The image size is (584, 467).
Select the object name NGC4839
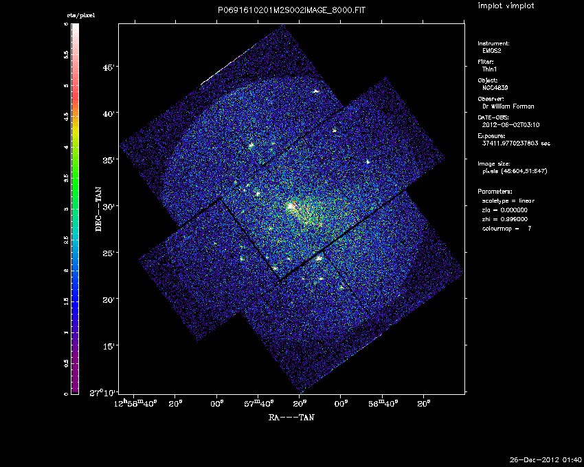495,88
